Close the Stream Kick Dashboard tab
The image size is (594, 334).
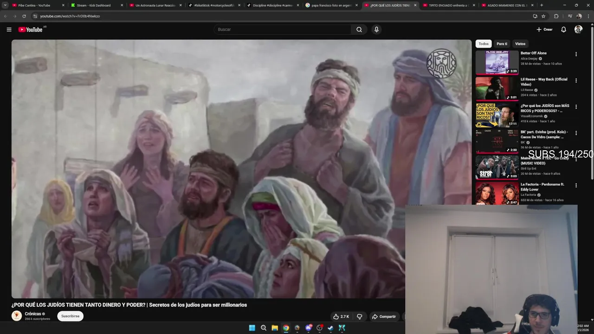point(122,5)
